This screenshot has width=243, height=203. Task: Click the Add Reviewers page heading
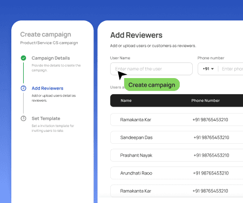point(136,35)
